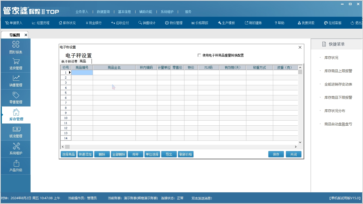This screenshot has width=363, height=204.
Task: Open 期初建账 toolbar shortcut
Action: [253, 23]
